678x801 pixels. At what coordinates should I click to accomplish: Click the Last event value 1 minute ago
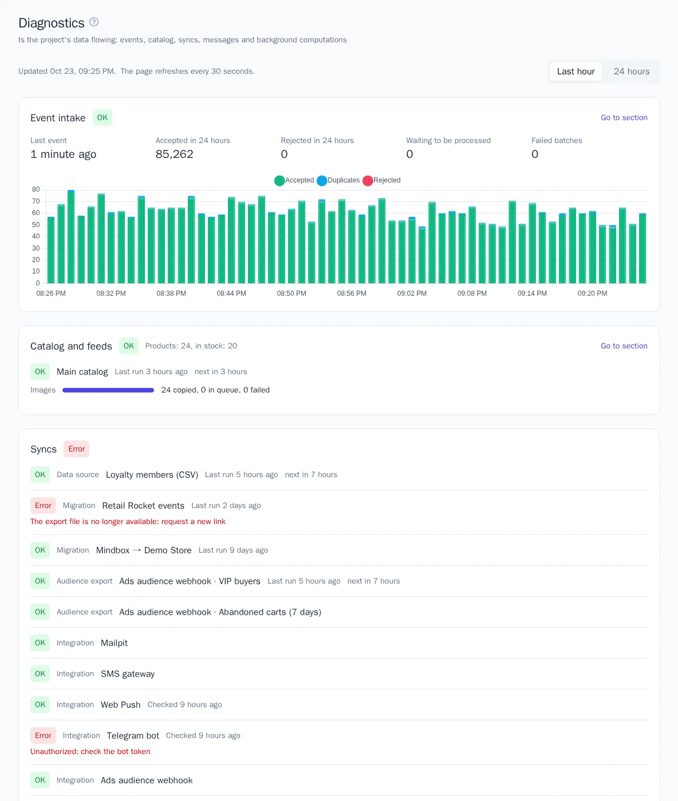63,154
